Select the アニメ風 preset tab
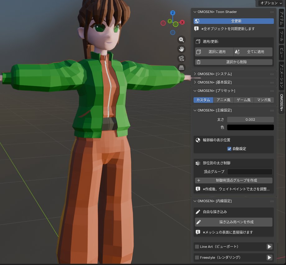 tap(223, 100)
